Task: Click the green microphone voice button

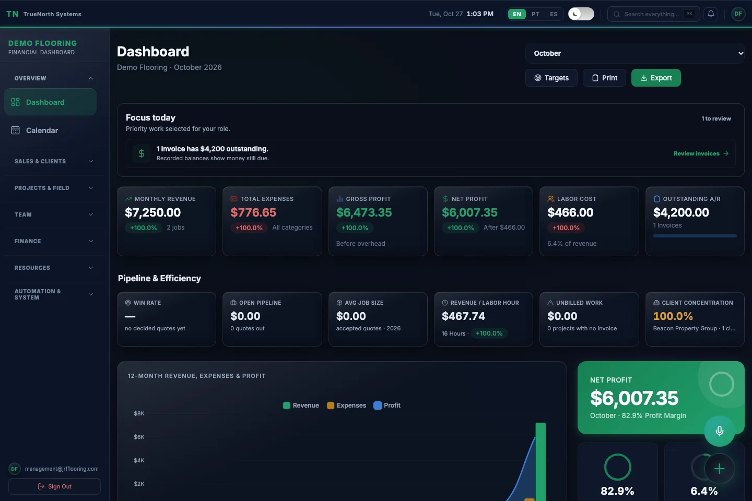Action: pos(719,431)
